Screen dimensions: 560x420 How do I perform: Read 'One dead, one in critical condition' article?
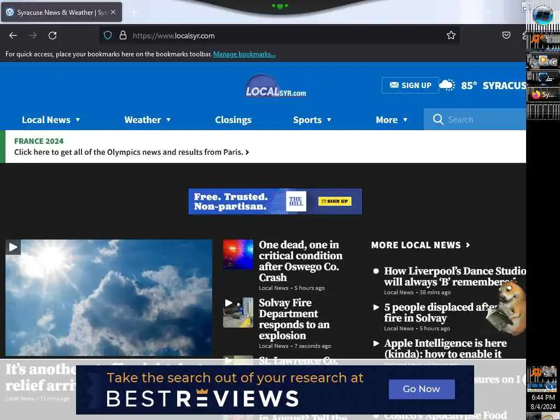(300, 261)
